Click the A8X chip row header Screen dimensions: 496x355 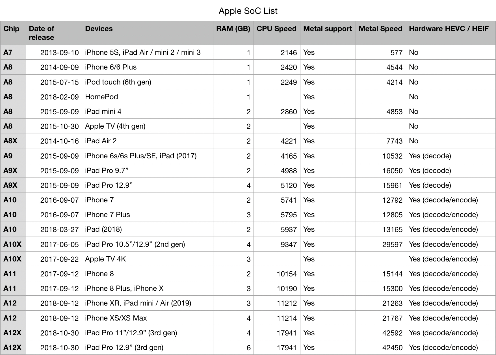click(x=13, y=141)
